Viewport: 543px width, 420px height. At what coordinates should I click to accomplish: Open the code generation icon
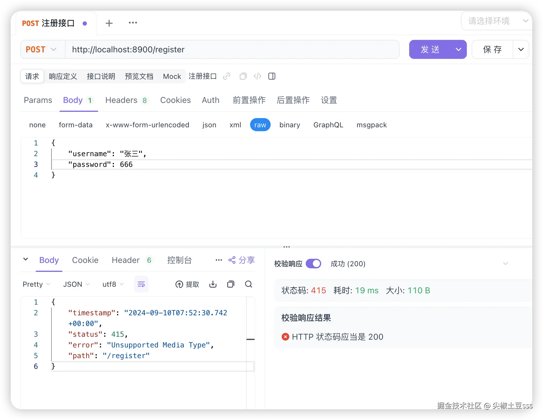[258, 76]
